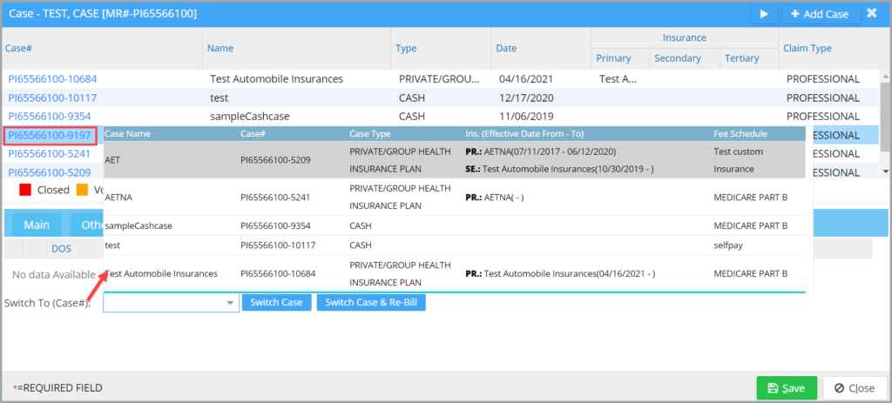Switch to the Main tab
Image resolution: width=892 pixels, height=403 pixels.
point(37,225)
